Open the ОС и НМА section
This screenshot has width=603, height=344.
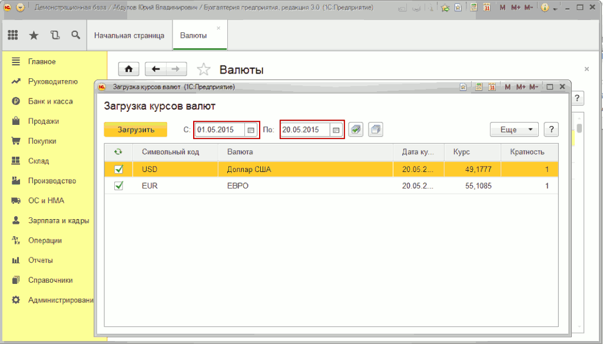tap(46, 200)
